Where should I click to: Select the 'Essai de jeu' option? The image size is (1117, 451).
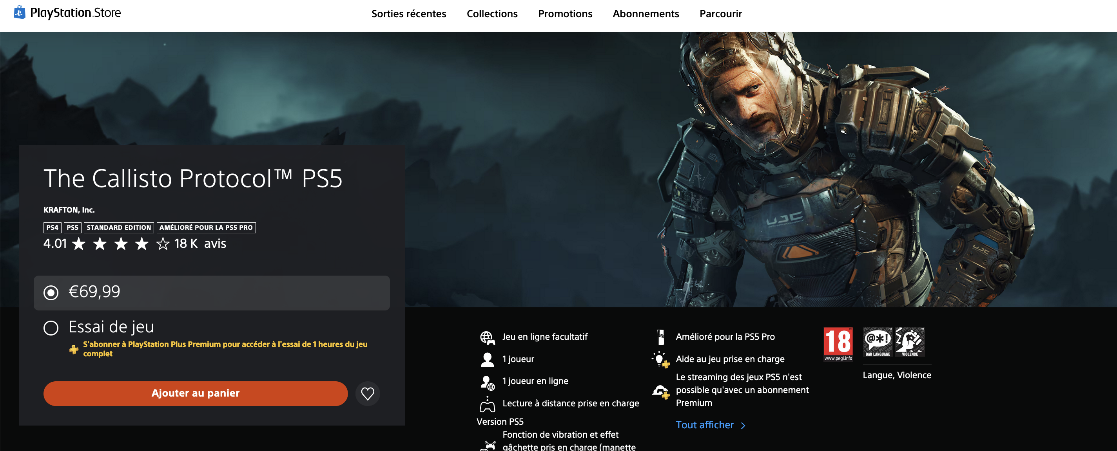coord(51,328)
